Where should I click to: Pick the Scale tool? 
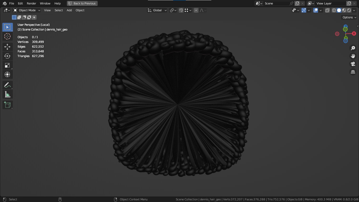(7, 65)
